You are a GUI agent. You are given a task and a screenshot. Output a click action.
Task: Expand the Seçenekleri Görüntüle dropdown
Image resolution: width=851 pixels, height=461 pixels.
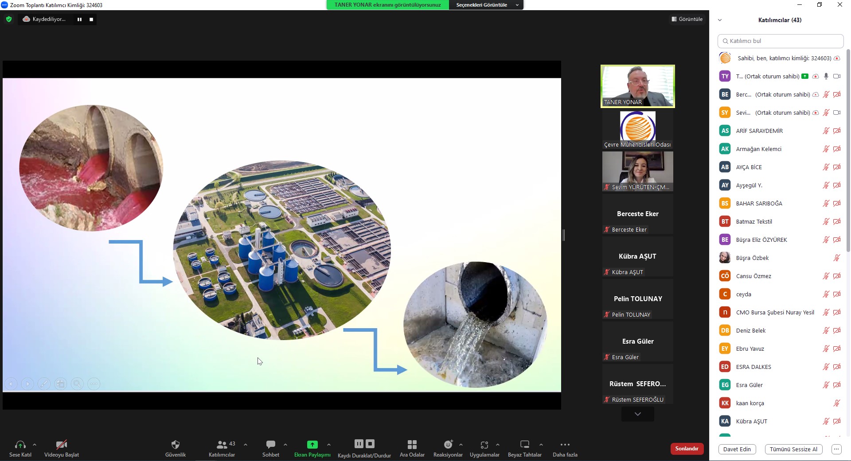pos(486,5)
